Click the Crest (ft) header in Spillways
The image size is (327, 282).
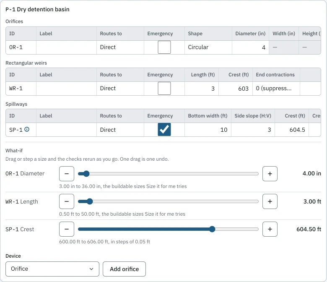(x=292, y=116)
